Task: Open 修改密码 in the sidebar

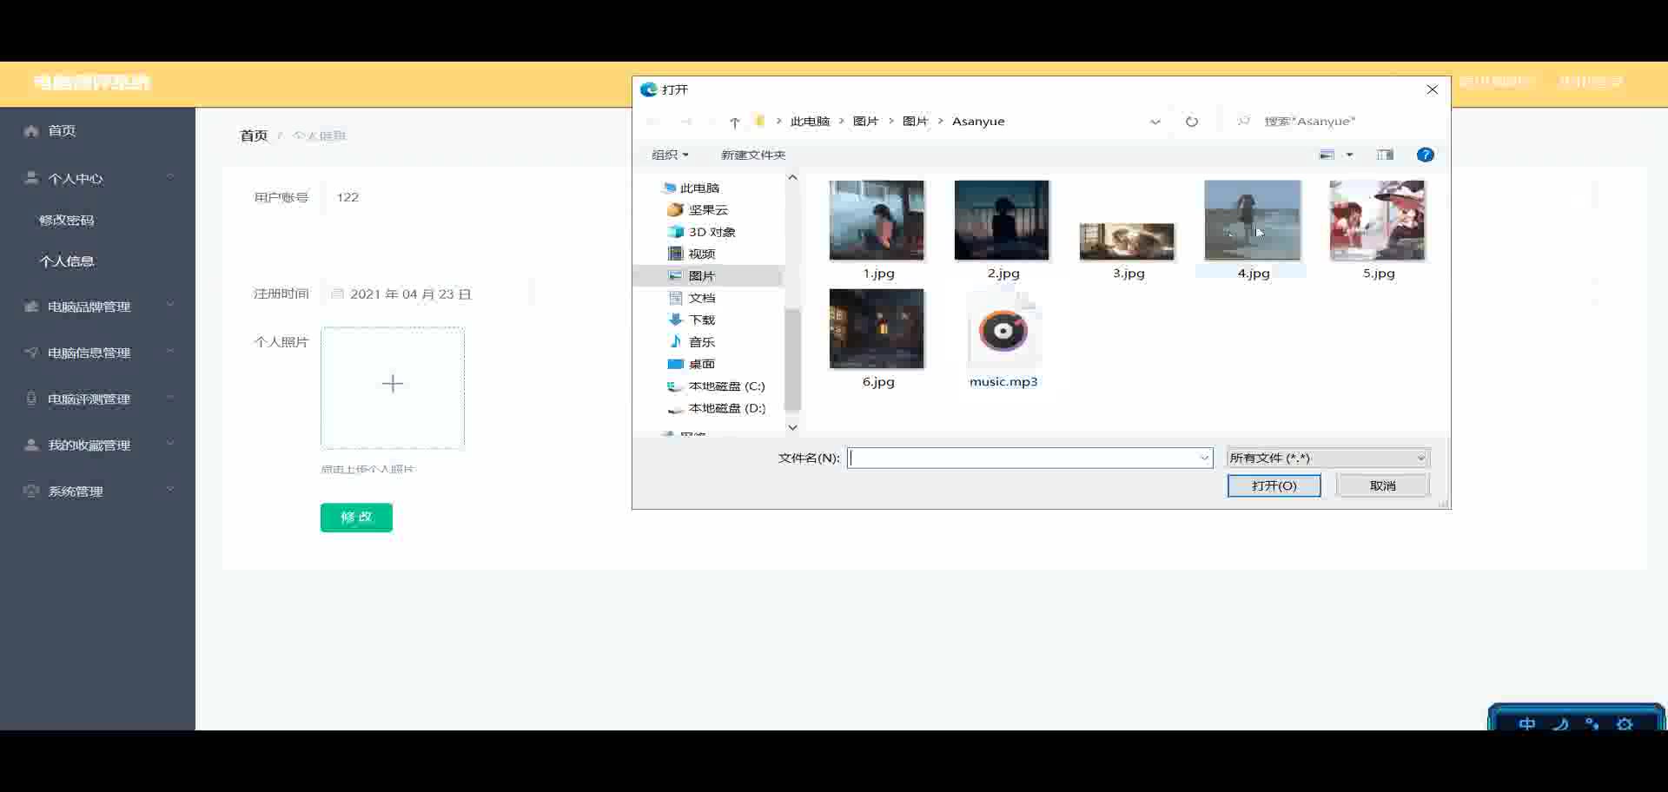Action: (x=67, y=220)
